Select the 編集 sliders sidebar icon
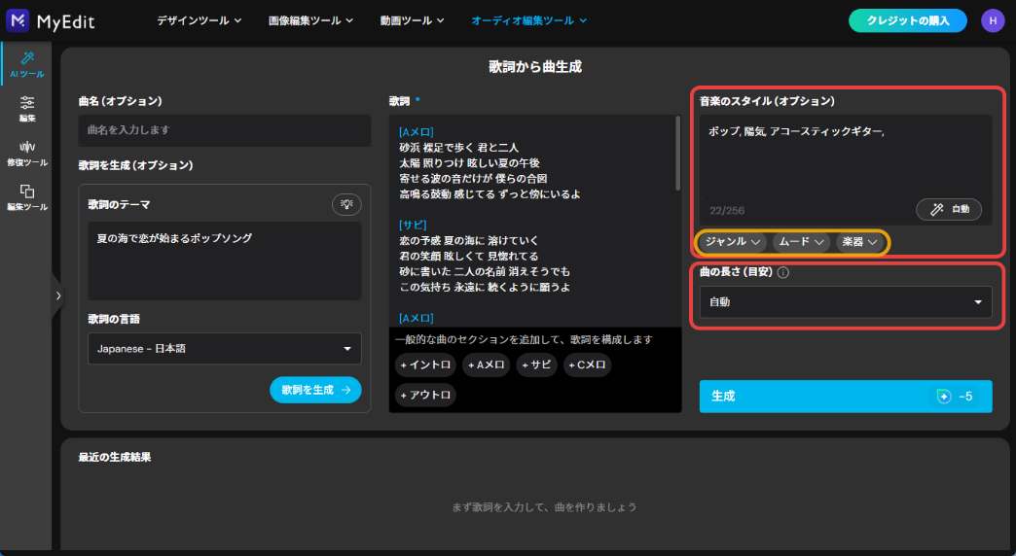The height and width of the screenshot is (556, 1016). click(x=26, y=109)
